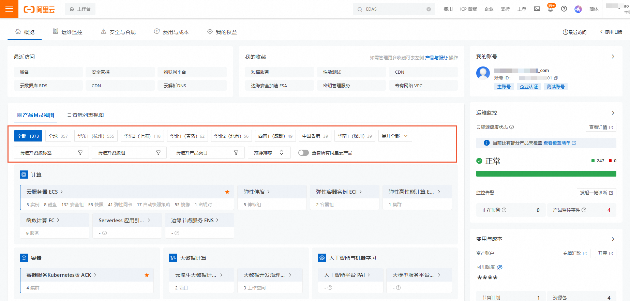Image resolution: width=630 pixels, height=301 pixels.
Task: Click help icon next to alarming count
Action: [504, 210]
